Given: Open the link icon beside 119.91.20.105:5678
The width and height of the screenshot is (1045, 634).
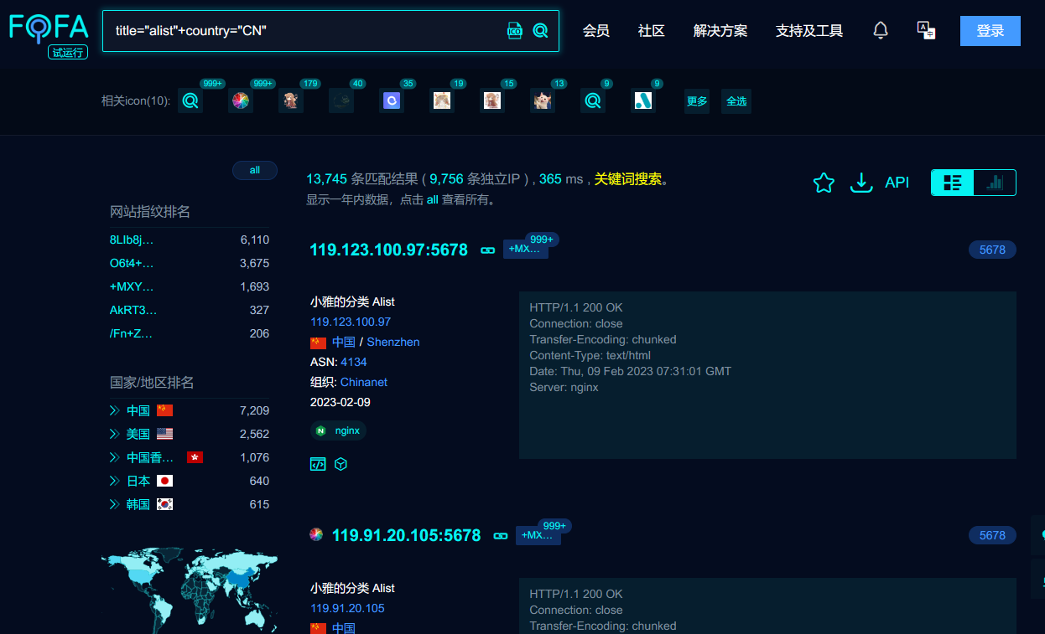Looking at the screenshot, I should (501, 536).
